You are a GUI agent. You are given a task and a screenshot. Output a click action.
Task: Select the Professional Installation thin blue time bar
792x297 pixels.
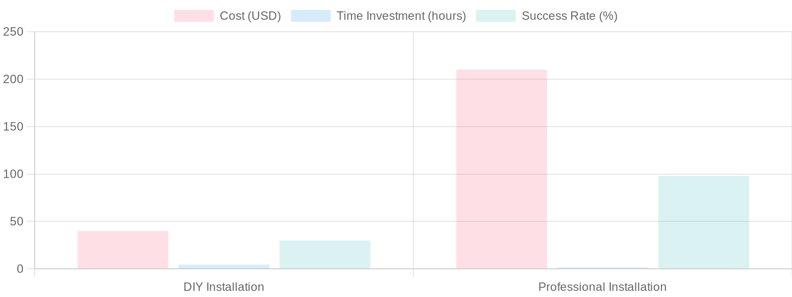tap(602, 268)
